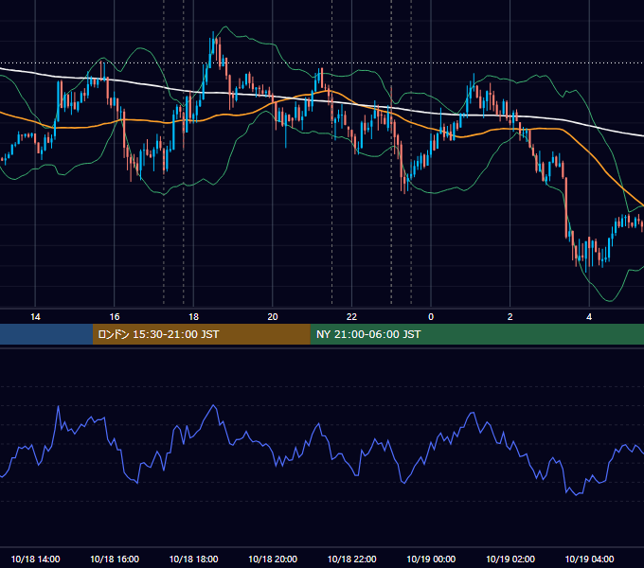Click the 10/18 20:00 date label
The image size is (644, 568).
click(273, 559)
